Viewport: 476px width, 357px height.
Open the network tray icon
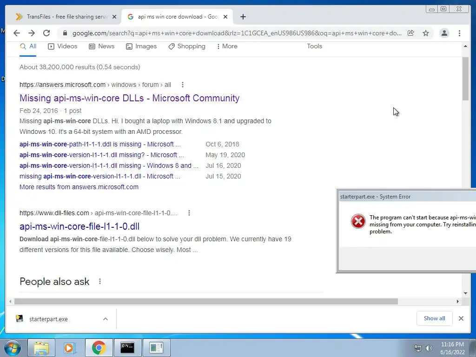(418, 348)
